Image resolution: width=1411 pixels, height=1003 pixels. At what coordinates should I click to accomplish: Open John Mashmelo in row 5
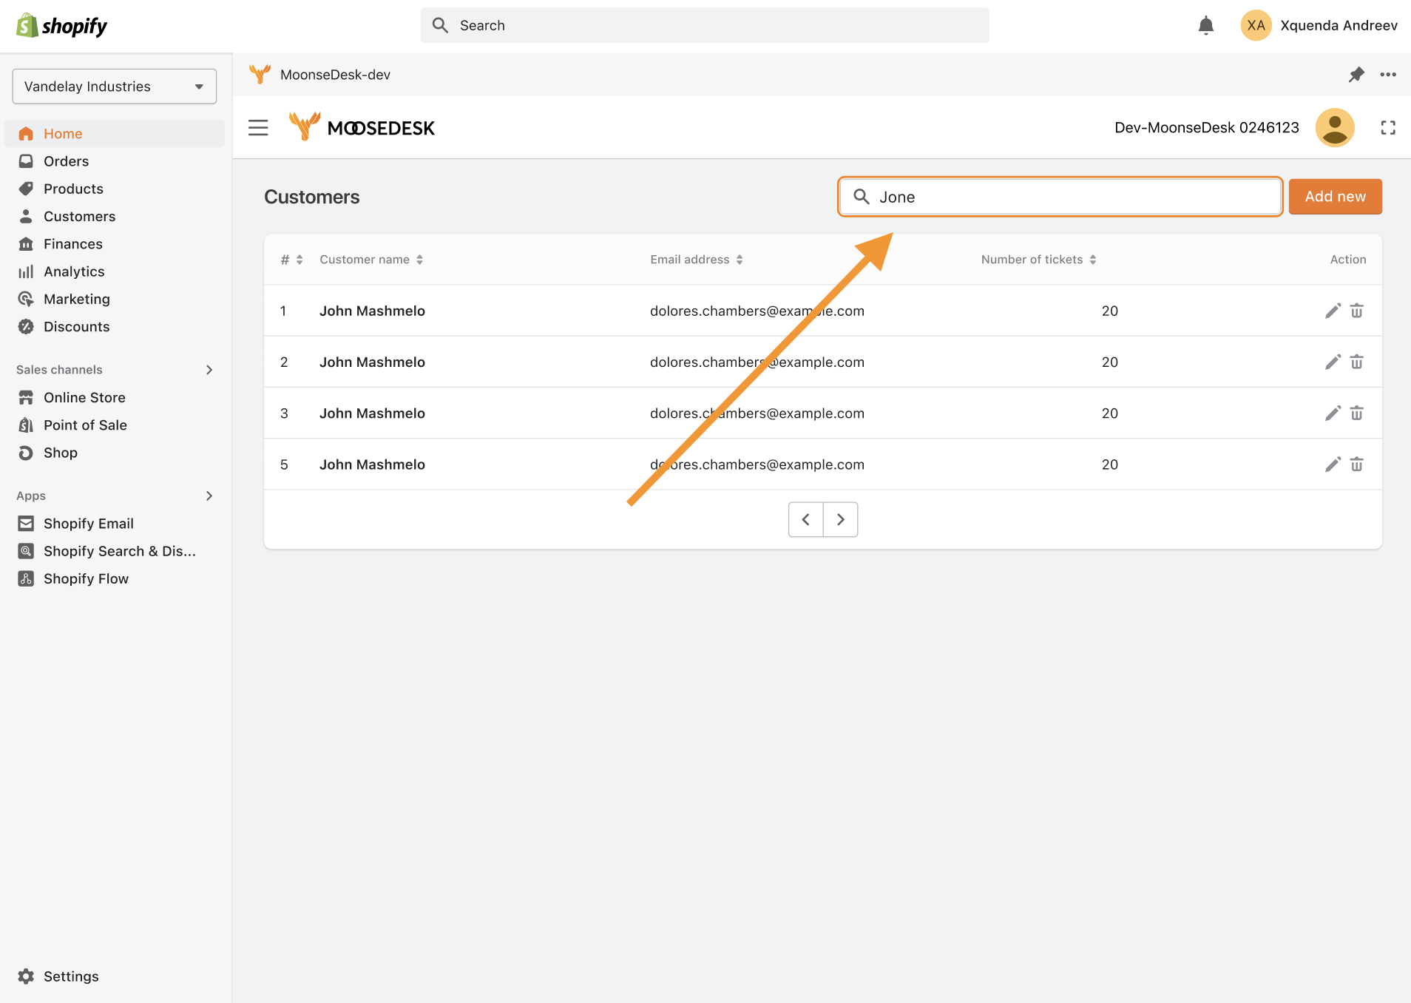pyautogui.click(x=372, y=465)
